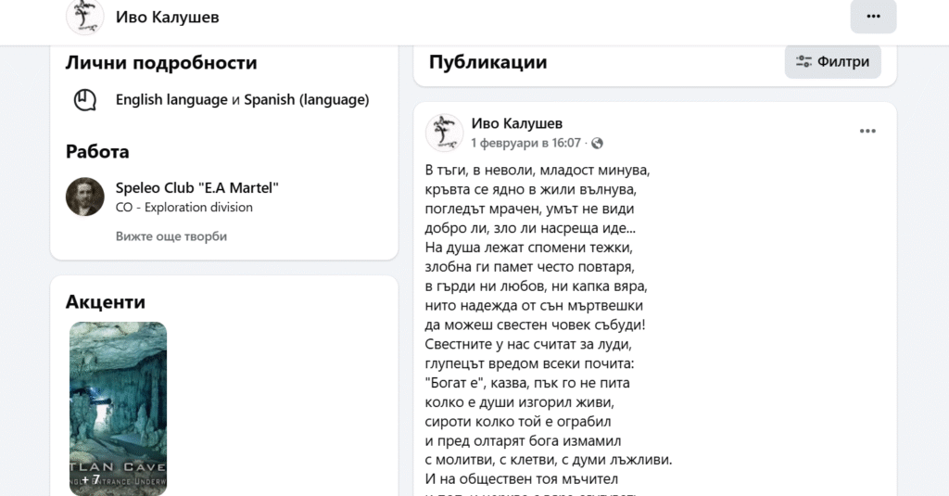
Task: Click the CO - Exploration division job text
Action: coord(183,208)
